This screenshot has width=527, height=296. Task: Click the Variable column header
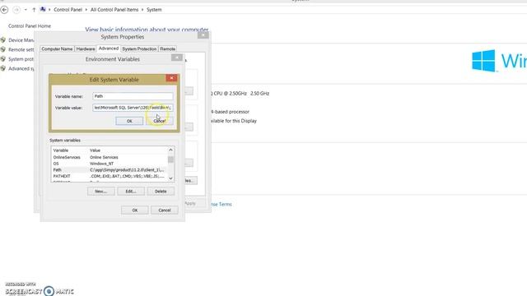point(61,150)
